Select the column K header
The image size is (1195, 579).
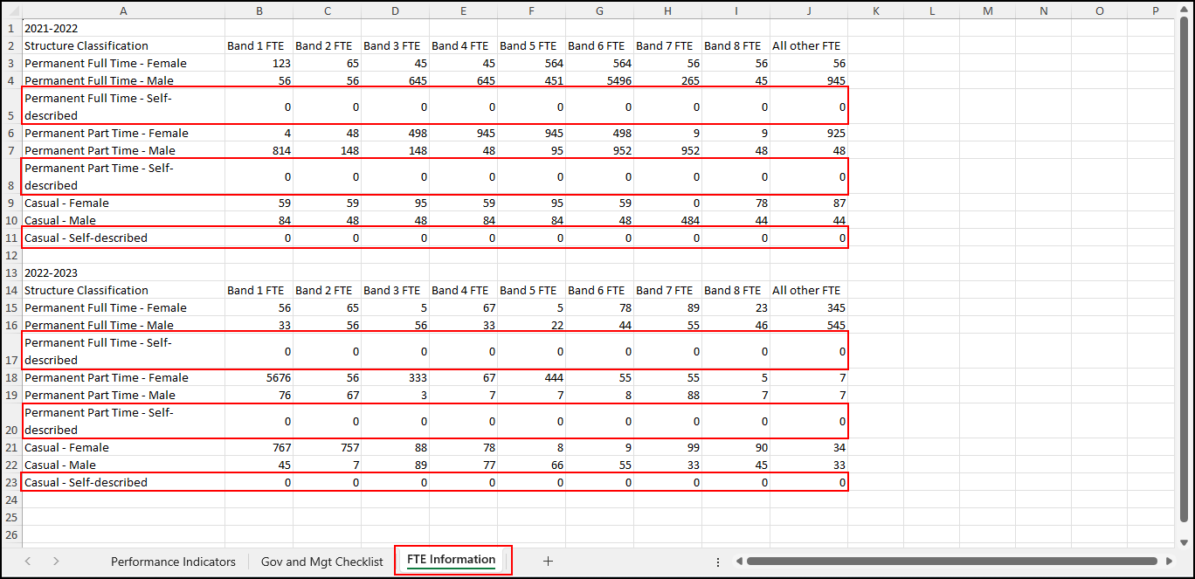point(875,10)
